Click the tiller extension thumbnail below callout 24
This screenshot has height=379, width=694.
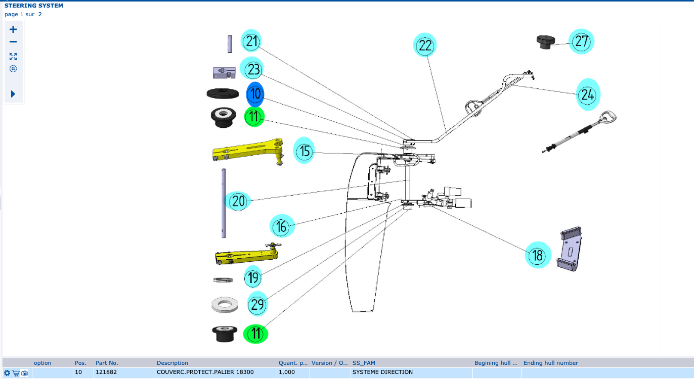579,132
